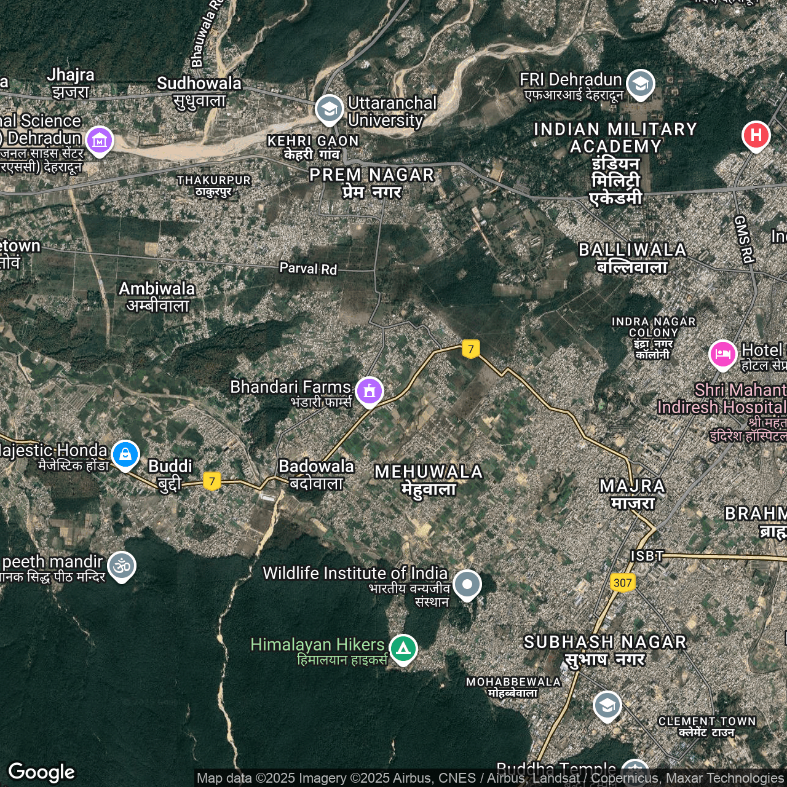Select the FRI Dehradun map pin
787x787 pixels.
pyautogui.click(x=640, y=83)
